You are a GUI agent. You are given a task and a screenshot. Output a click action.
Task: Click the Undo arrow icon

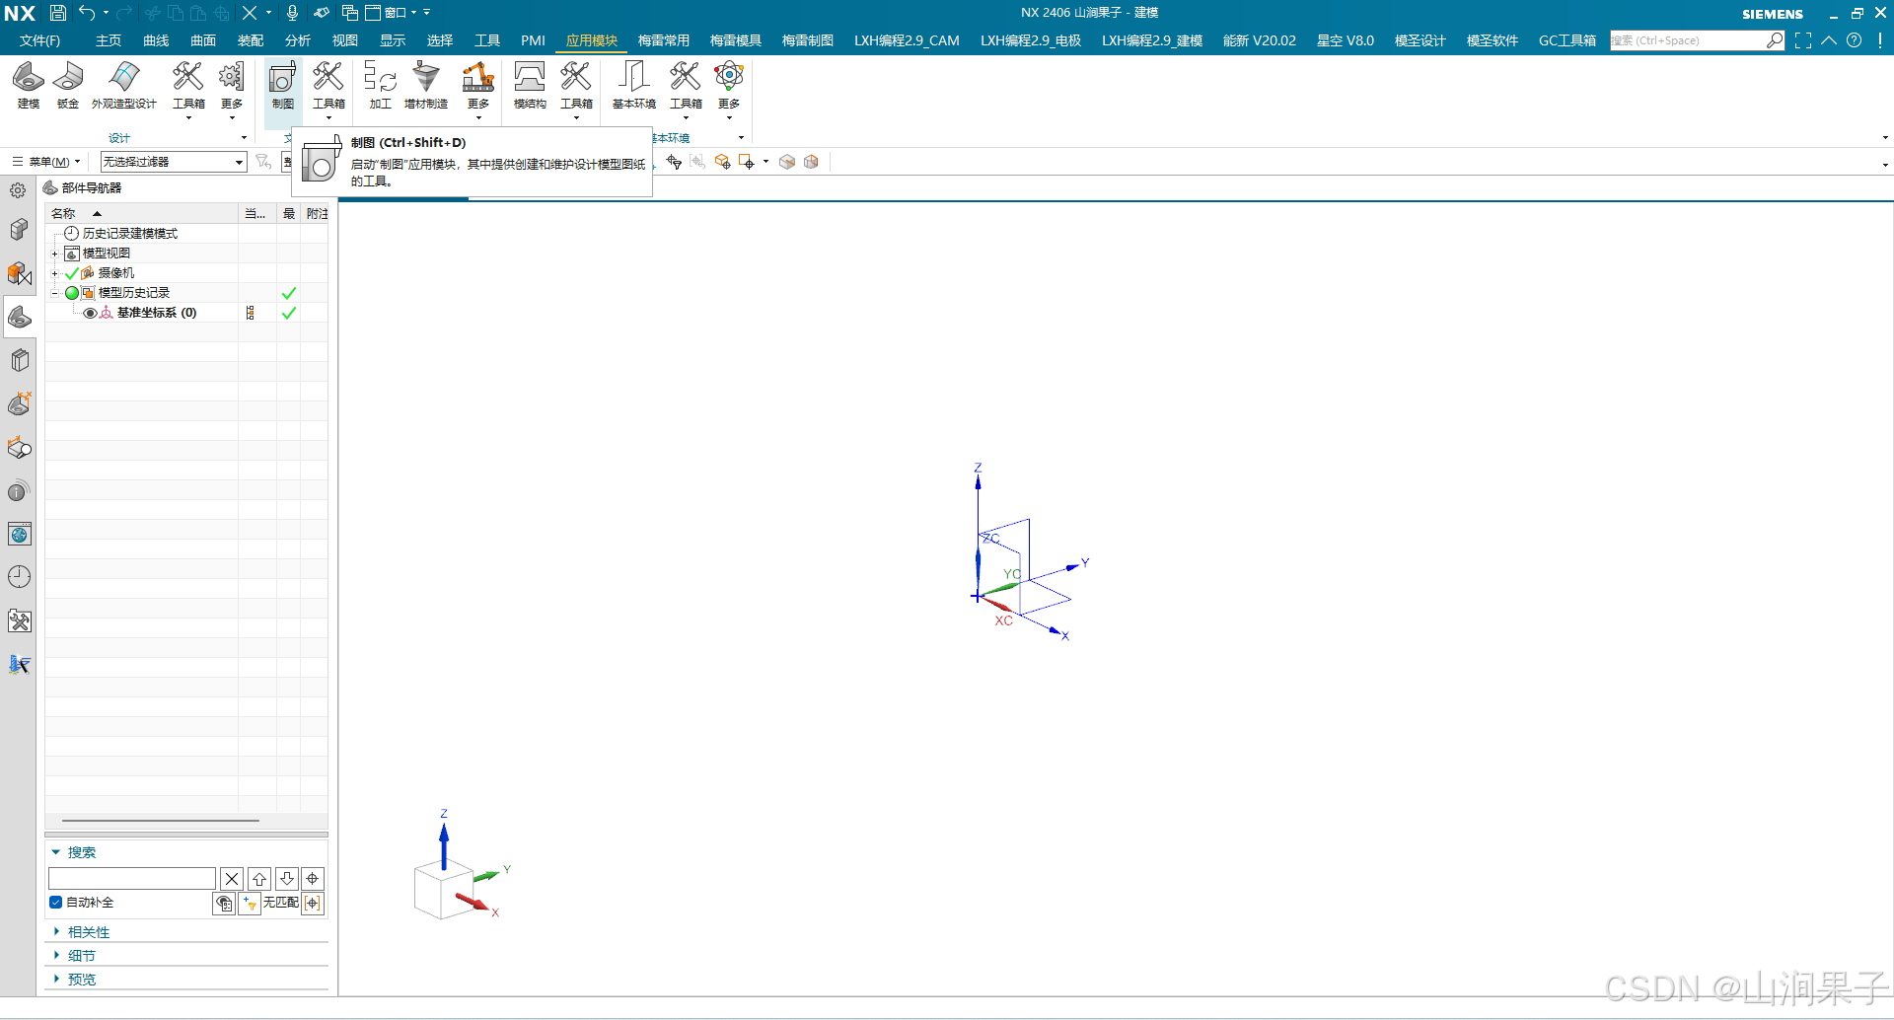point(87,13)
